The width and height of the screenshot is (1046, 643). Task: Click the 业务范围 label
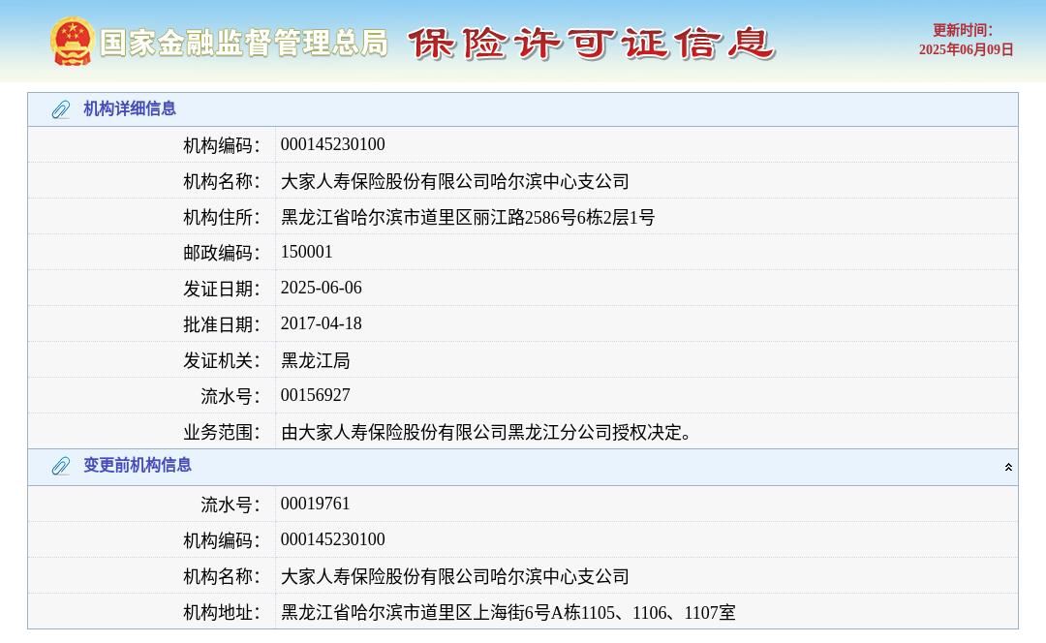222,432
